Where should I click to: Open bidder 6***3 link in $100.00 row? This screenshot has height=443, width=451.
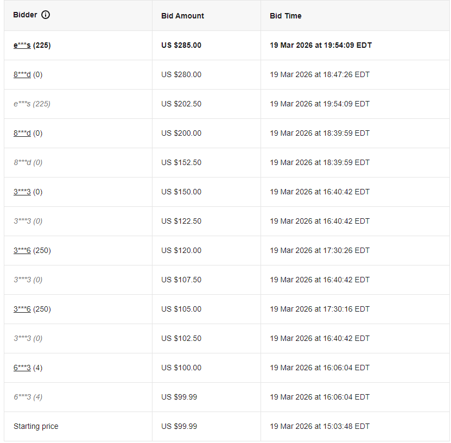point(22,368)
